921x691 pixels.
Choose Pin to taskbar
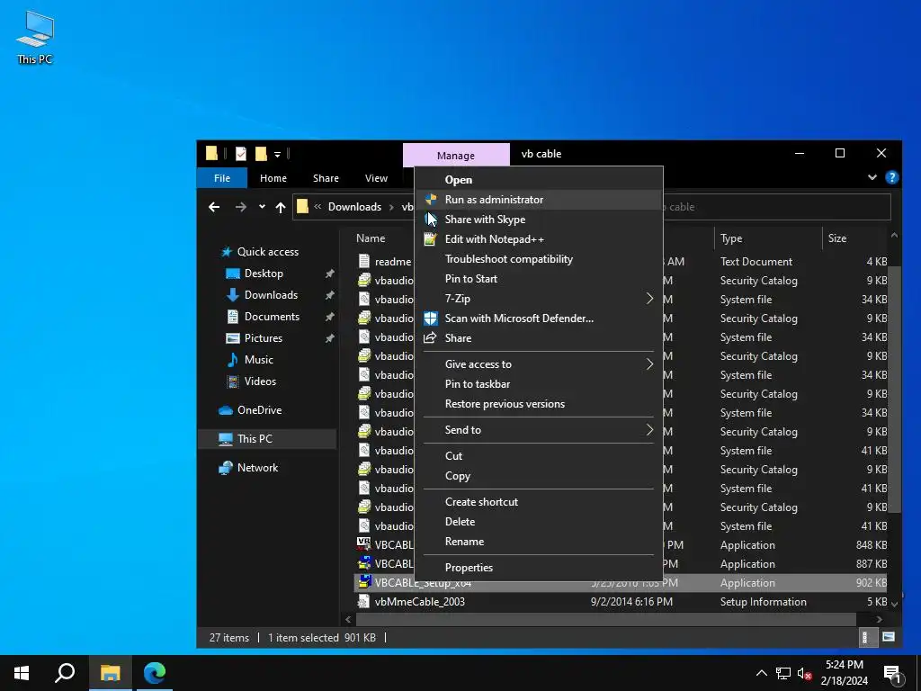pyautogui.click(x=539, y=384)
